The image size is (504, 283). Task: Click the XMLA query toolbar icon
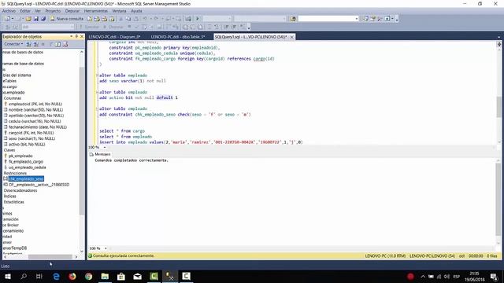pyautogui.click(x=112, y=19)
